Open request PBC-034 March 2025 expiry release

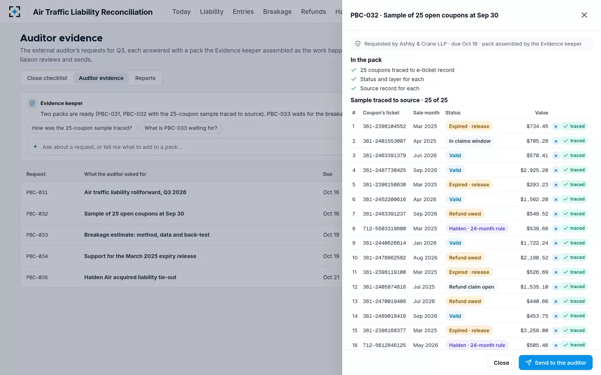[x=181, y=256]
